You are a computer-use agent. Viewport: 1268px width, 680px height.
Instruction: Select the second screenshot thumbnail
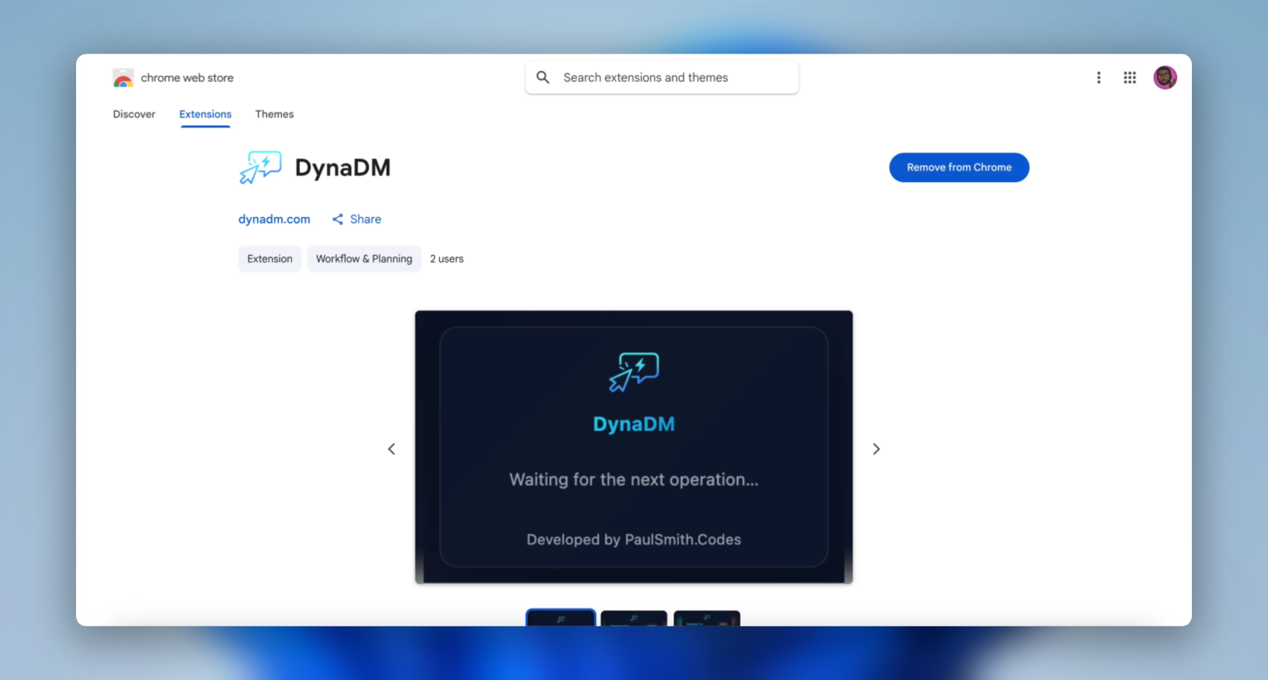(633, 620)
